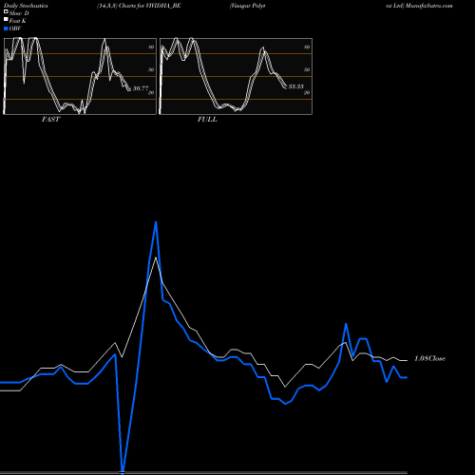This screenshot has height=475, width=475.
Task: Click the highest peak of blue OBV line
Action: (156, 222)
